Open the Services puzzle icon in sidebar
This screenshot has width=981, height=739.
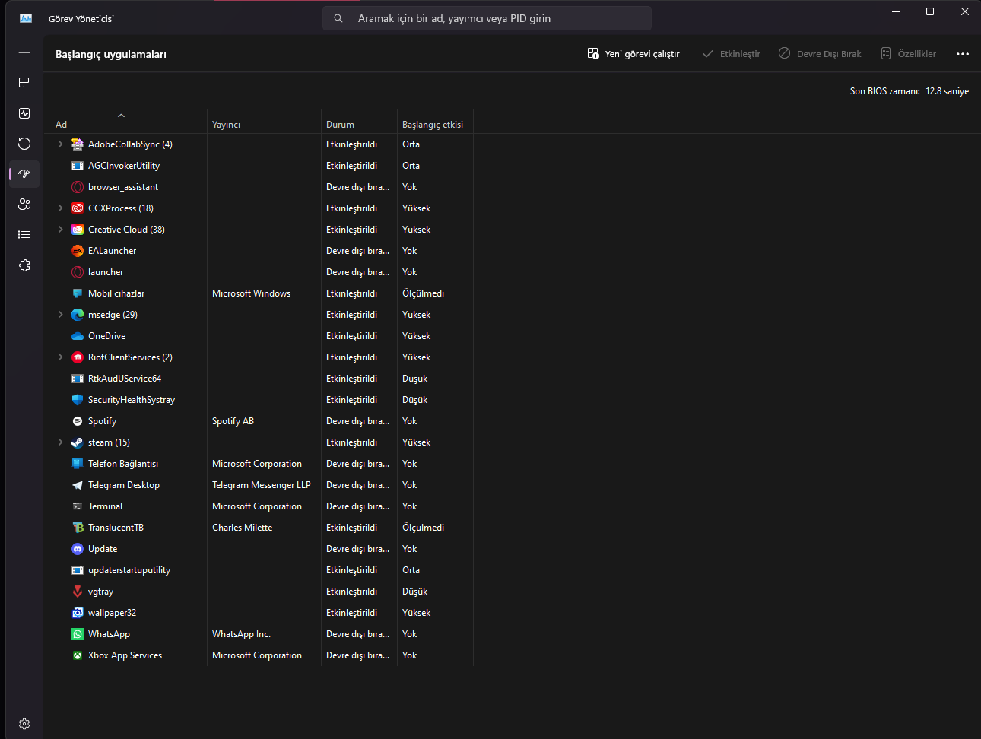(24, 265)
